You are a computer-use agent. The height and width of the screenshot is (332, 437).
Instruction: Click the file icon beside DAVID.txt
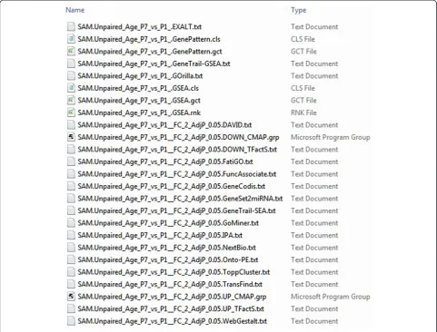71,124
